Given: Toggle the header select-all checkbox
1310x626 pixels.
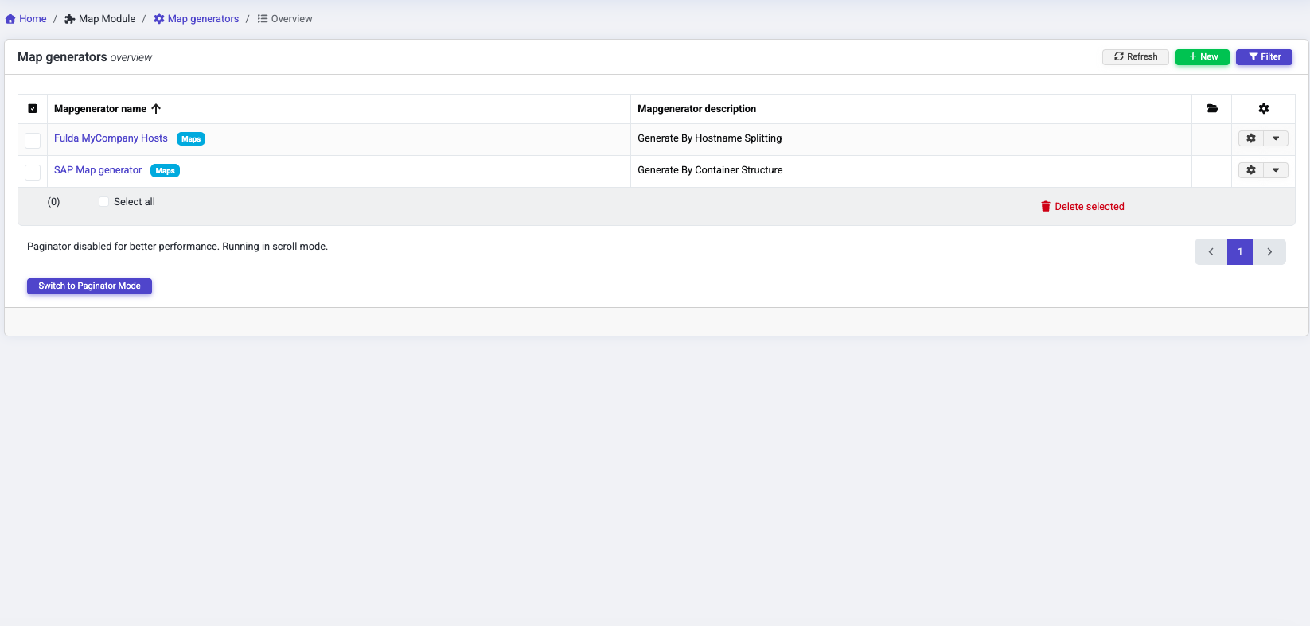Looking at the screenshot, I should (33, 109).
